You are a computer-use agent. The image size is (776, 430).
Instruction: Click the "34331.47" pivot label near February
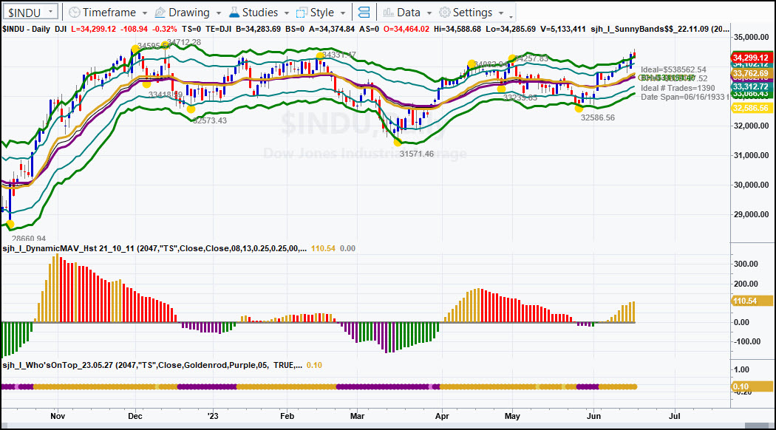pos(339,55)
